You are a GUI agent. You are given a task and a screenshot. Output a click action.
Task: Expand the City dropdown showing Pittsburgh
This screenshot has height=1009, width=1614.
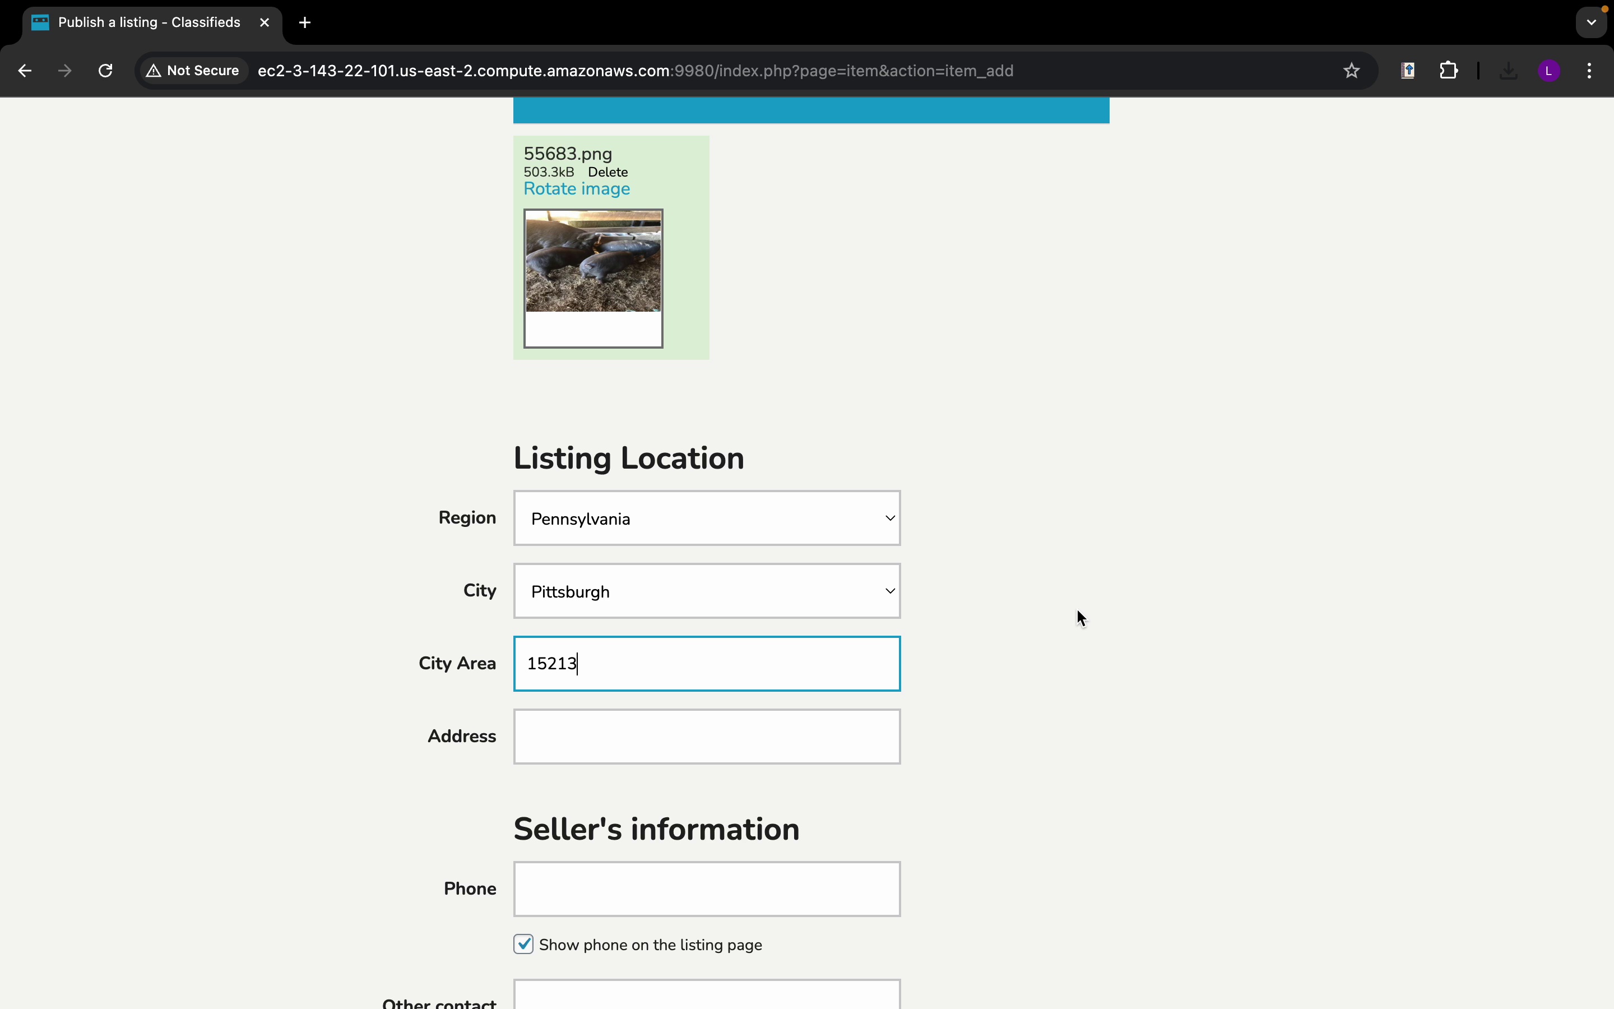707,591
